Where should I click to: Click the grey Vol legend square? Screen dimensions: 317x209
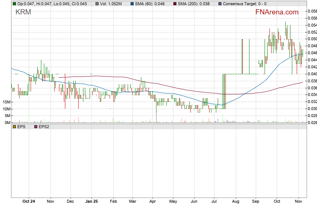point(97,4)
